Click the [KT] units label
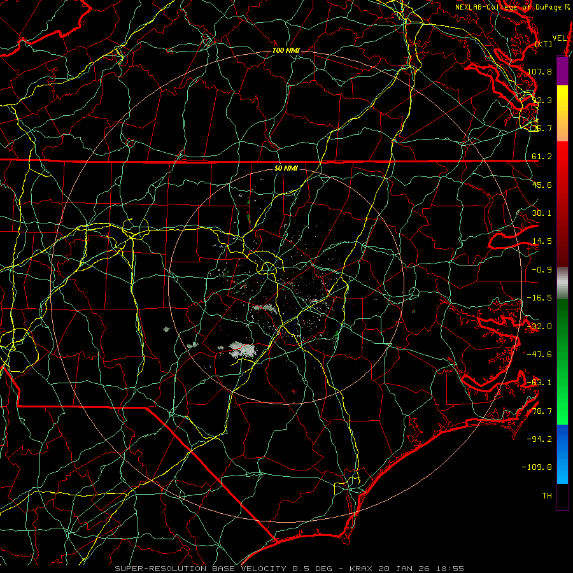This screenshot has height=573, width=573. [544, 44]
